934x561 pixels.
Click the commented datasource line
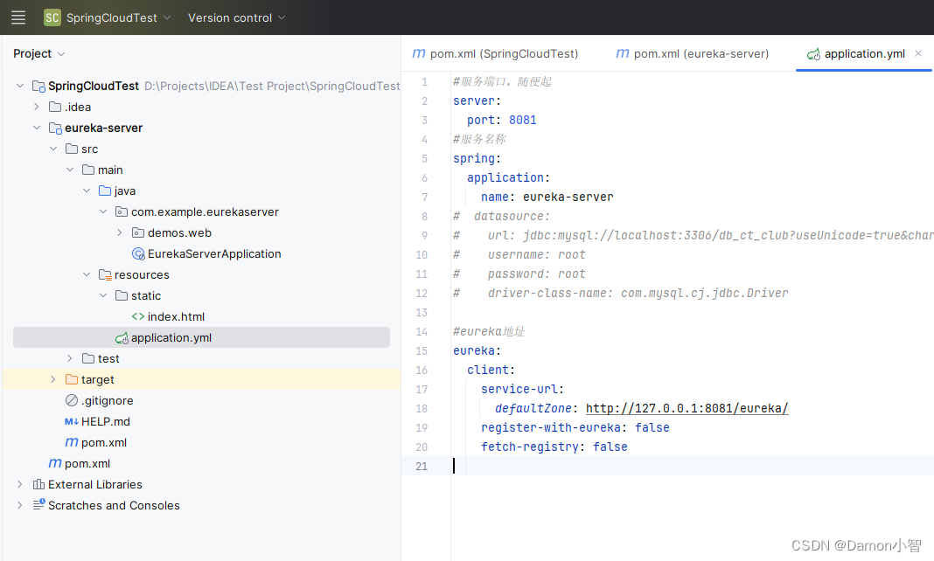click(x=502, y=216)
